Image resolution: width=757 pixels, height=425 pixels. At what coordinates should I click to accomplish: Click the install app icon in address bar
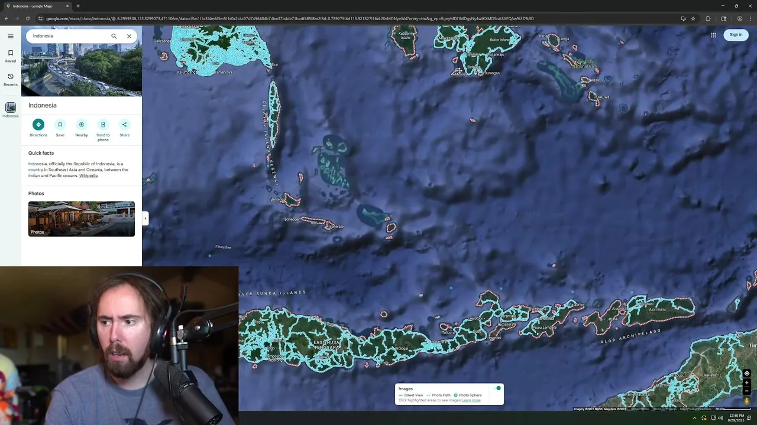pyautogui.click(x=683, y=18)
